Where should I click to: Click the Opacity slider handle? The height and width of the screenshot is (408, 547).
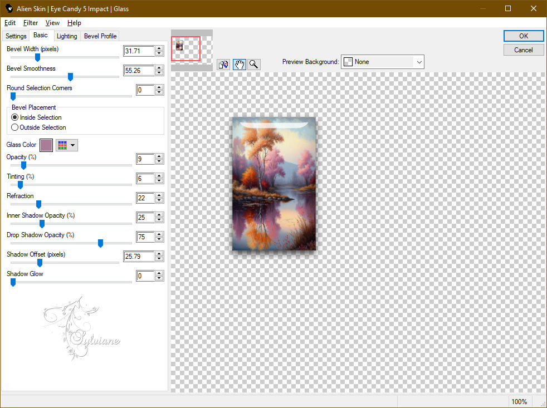pos(23,165)
